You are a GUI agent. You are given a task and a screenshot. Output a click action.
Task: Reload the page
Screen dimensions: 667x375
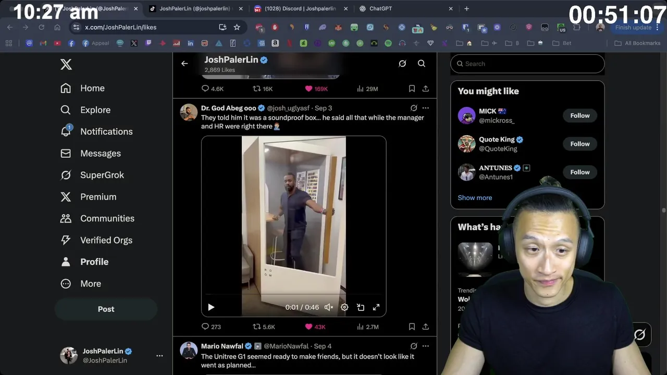tap(41, 27)
